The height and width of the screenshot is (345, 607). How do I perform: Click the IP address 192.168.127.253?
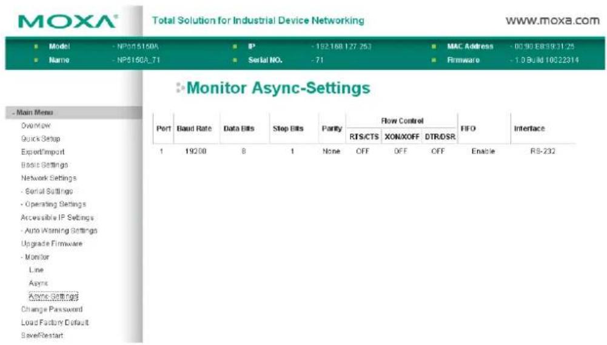343,47
